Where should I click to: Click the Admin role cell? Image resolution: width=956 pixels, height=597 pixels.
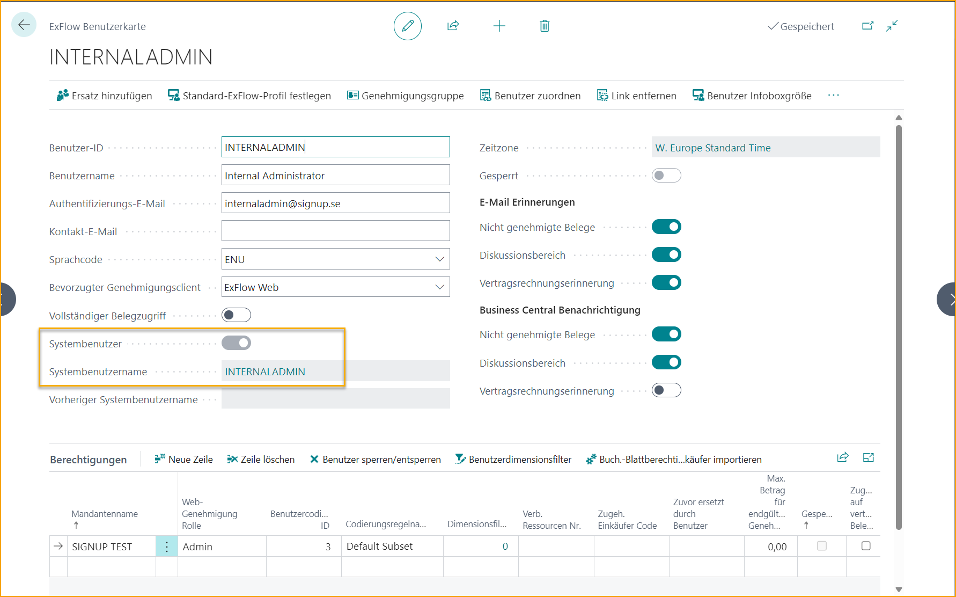222,547
